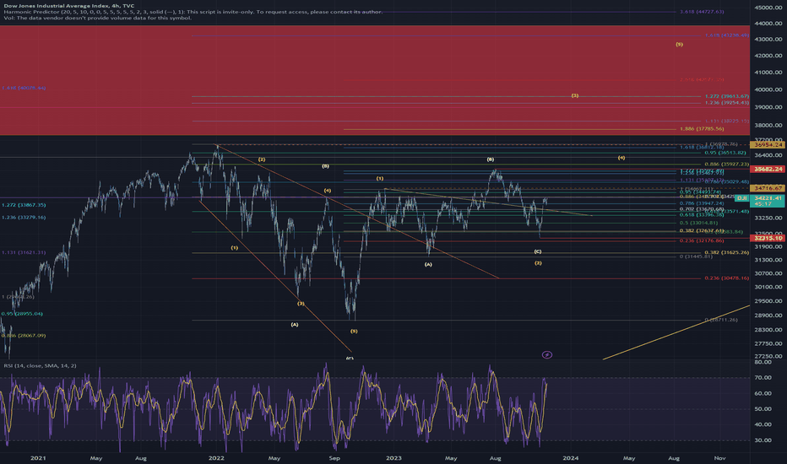This screenshot has width=787, height=464.
Task: Click 30700.00 on the price scale
Action: 768,274
